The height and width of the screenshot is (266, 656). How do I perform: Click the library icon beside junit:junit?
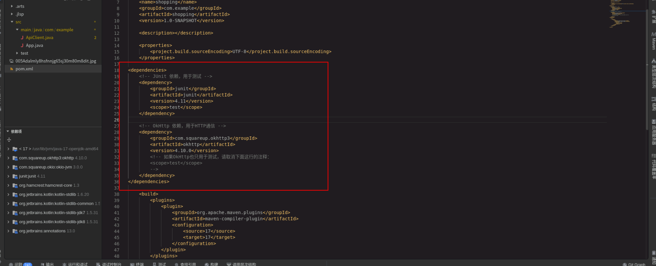15,177
